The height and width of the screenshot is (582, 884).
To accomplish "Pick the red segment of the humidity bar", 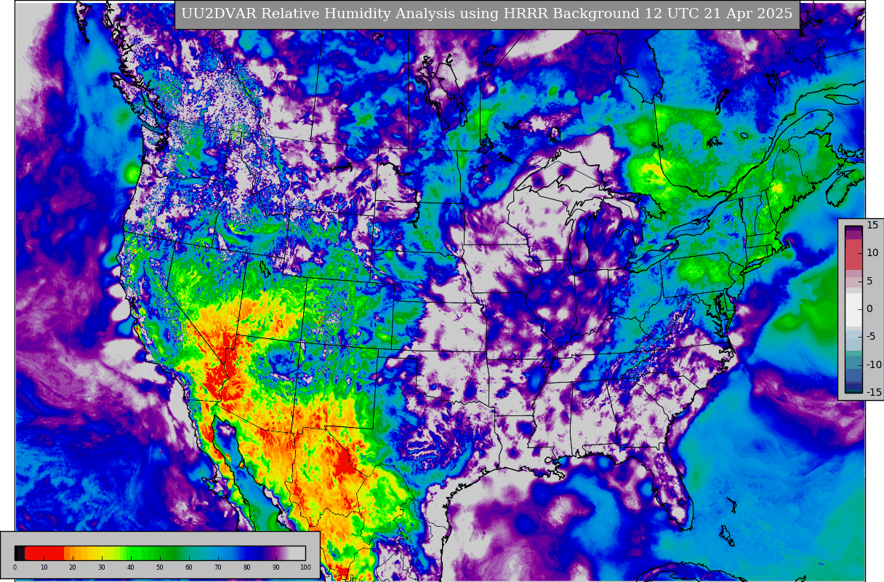I will click(44, 552).
